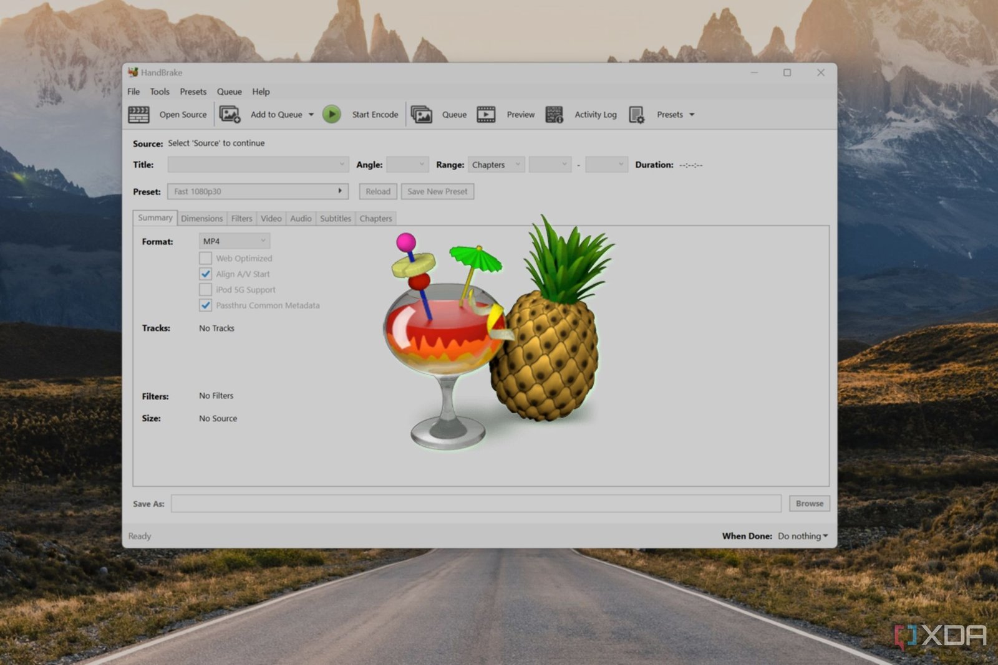
Task: Open the Range Chapters dropdown
Action: click(496, 165)
